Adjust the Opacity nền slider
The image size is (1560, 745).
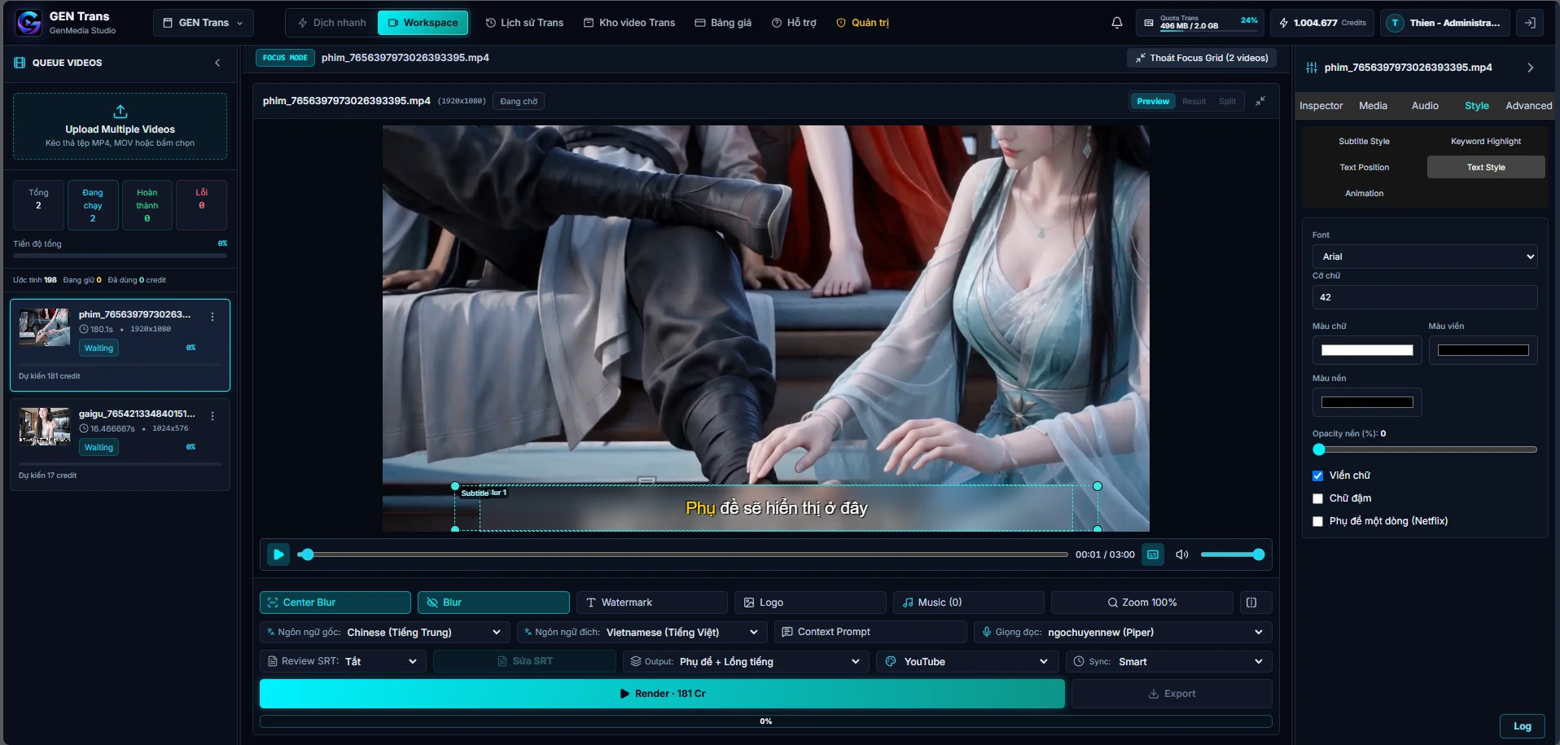click(x=1425, y=449)
